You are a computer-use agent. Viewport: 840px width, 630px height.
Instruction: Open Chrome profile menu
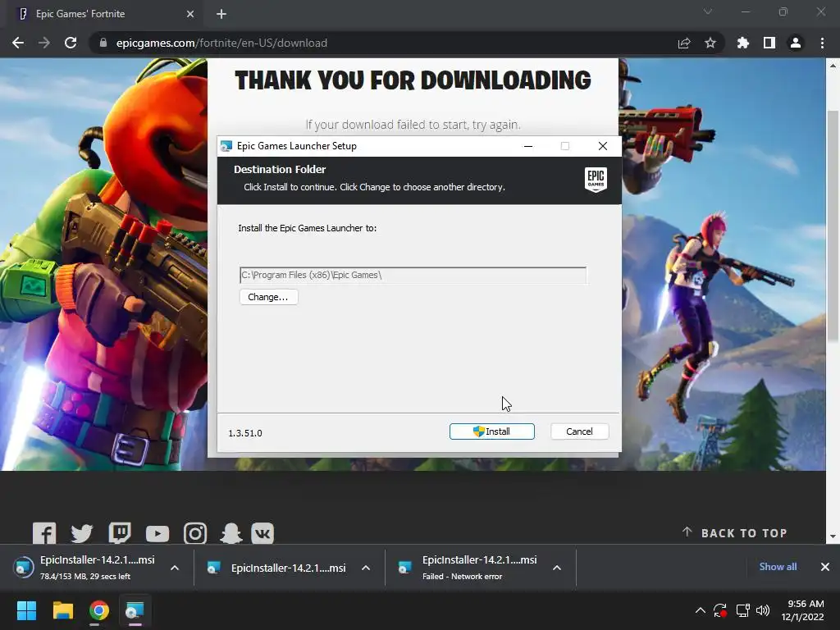click(796, 43)
